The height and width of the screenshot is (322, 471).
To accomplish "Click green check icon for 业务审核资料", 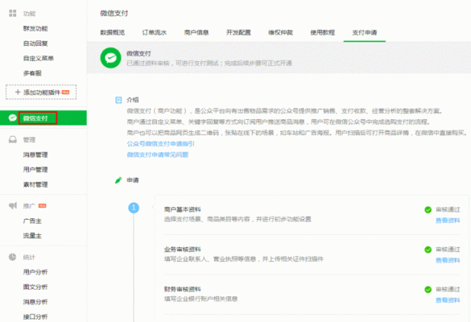I will (x=428, y=250).
